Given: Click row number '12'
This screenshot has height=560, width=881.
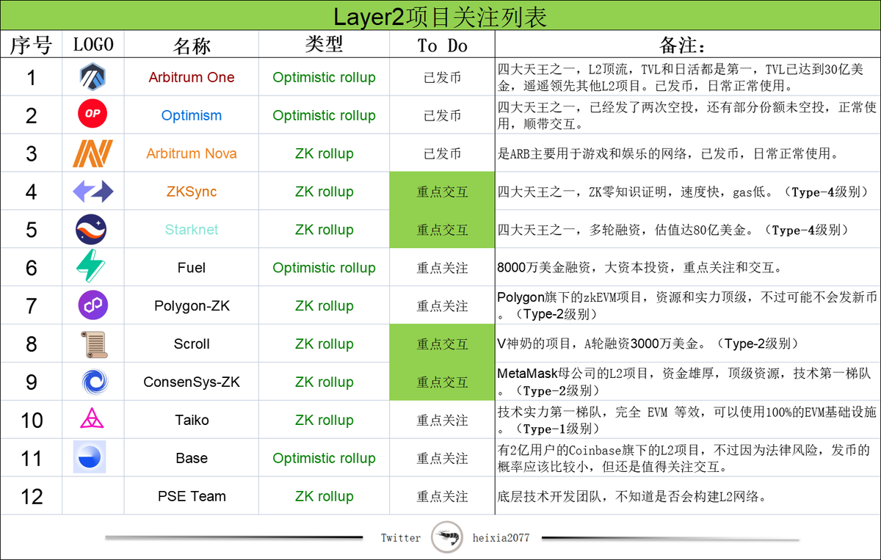Looking at the screenshot, I should [x=31, y=497].
